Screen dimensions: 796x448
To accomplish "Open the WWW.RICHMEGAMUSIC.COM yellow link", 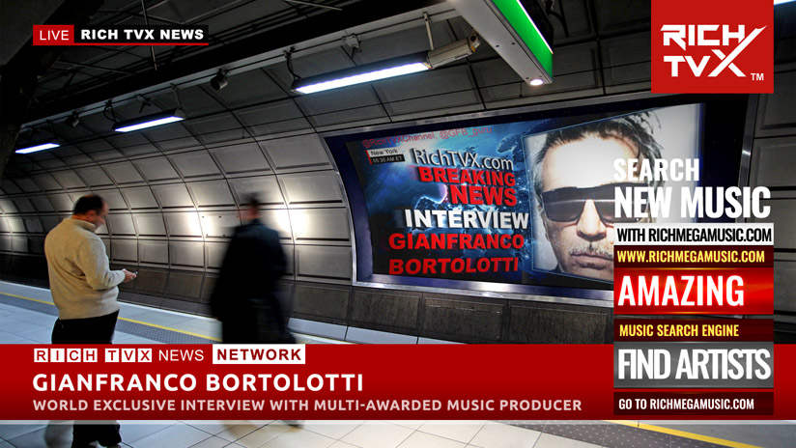I will (x=692, y=257).
